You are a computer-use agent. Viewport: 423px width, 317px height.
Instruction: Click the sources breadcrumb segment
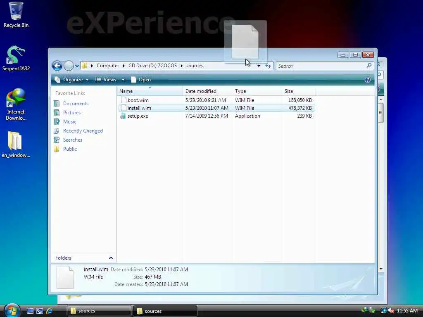click(x=194, y=66)
